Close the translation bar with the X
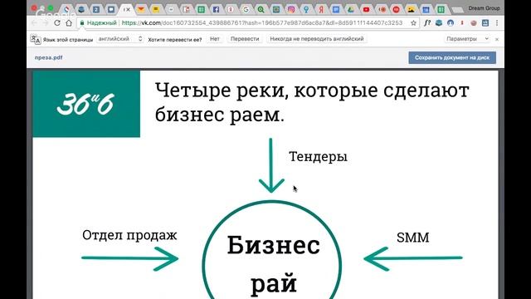The image size is (531, 299). tap(497, 39)
